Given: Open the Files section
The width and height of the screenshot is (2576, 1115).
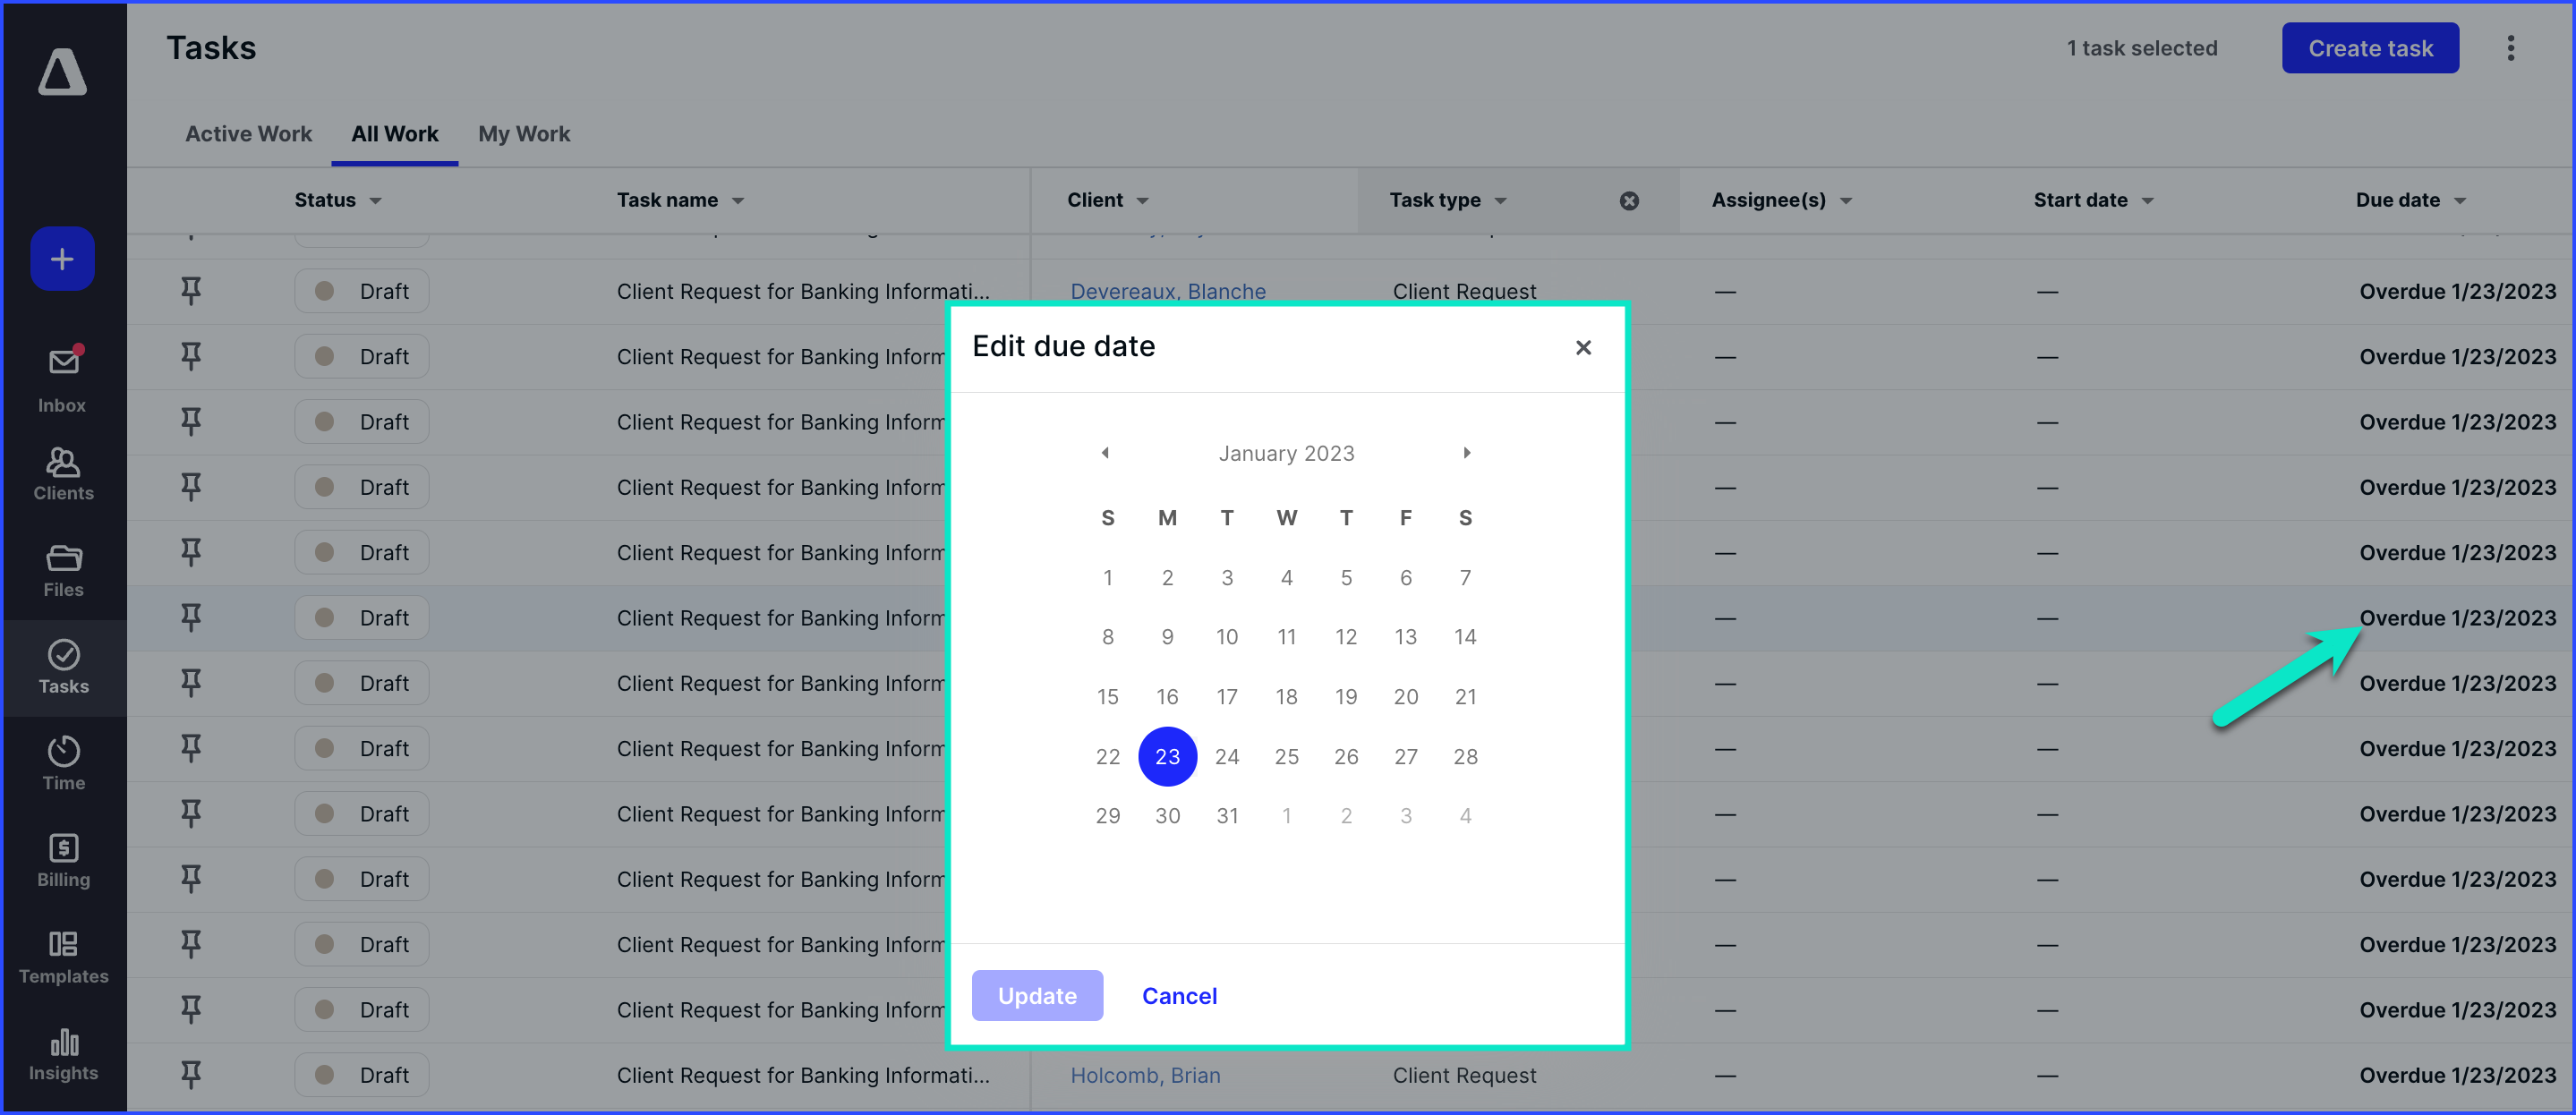Looking at the screenshot, I should [63, 571].
